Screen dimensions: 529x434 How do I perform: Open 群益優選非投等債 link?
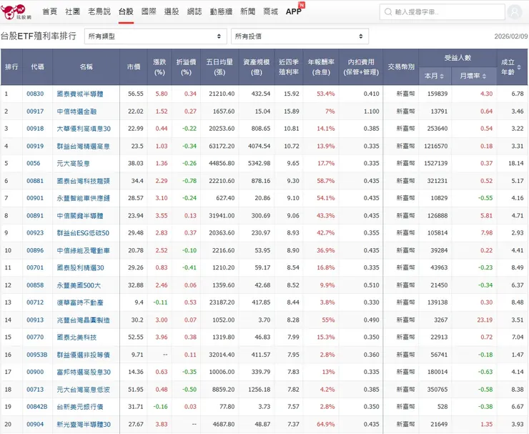pyautogui.click(x=84, y=355)
